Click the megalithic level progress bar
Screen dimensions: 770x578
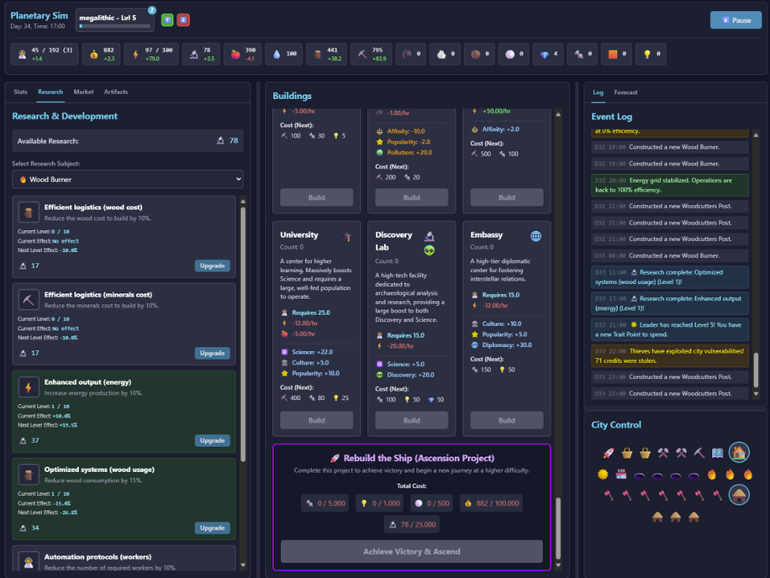point(114,26)
